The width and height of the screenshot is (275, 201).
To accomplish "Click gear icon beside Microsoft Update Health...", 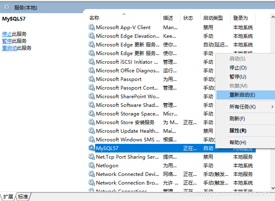I will 91,131.
